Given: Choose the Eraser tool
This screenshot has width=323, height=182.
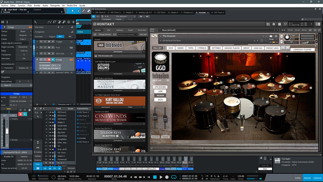Looking at the screenshot, I should (x=89, y=11).
